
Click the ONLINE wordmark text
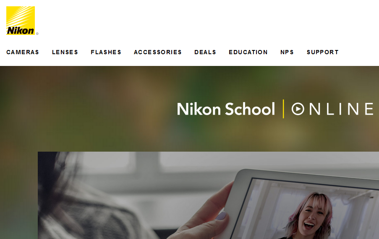tap(332, 109)
